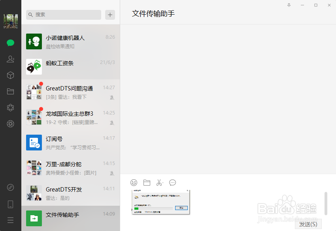This screenshot has width=336, height=231.
Task: Open chat 蚂蚁工资条
Action: [x=70, y=67]
